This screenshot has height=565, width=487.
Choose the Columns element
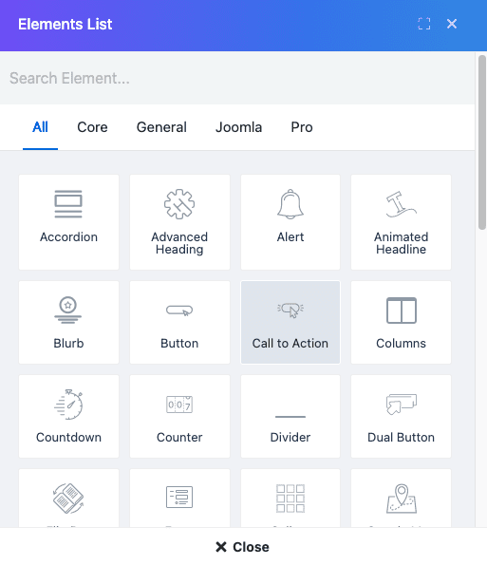pos(401,323)
